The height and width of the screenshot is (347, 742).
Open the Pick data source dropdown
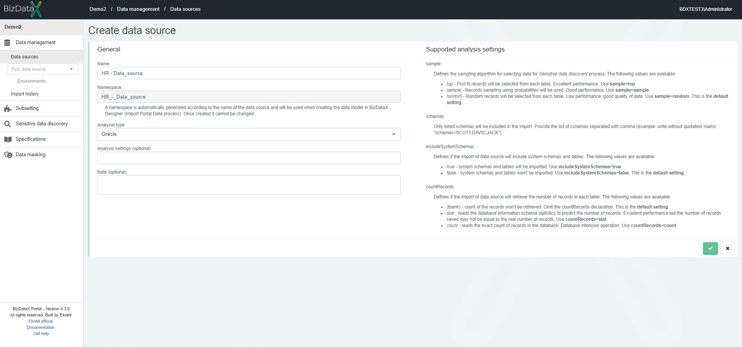point(42,69)
